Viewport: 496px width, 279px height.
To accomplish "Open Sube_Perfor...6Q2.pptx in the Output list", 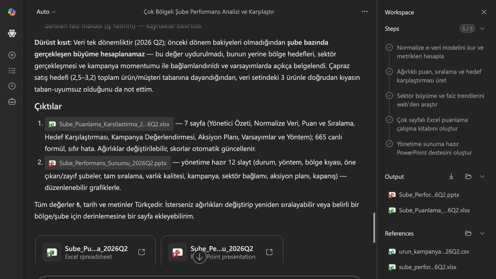I will click(x=429, y=195).
